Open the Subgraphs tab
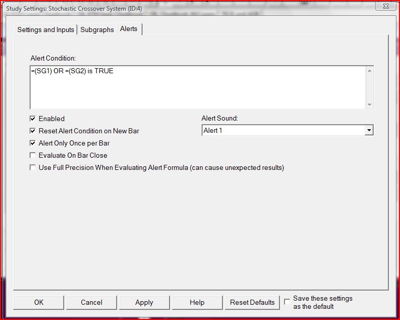Viewport: 400px width, 320px height. point(97,30)
